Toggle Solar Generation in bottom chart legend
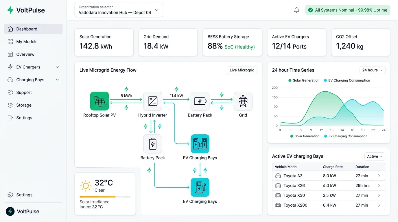Viewport: 398px width, 222px height. coord(305,136)
